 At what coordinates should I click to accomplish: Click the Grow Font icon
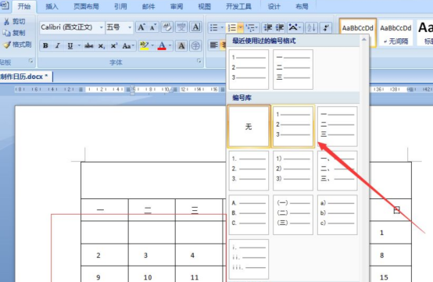coord(141,27)
